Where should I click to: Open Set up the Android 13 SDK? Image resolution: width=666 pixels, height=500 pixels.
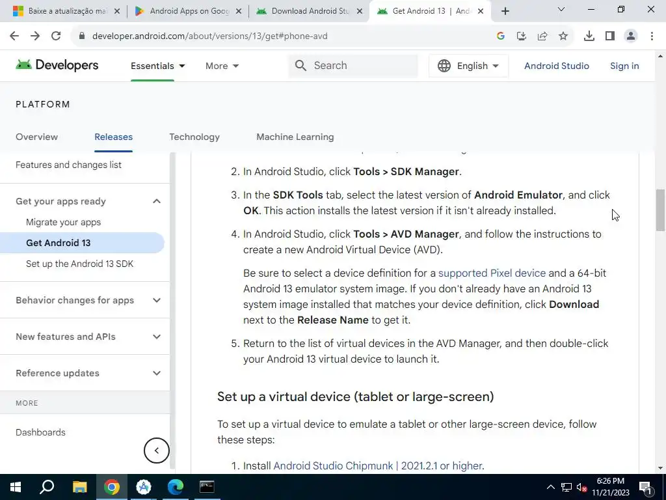pyautogui.click(x=79, y=264)
